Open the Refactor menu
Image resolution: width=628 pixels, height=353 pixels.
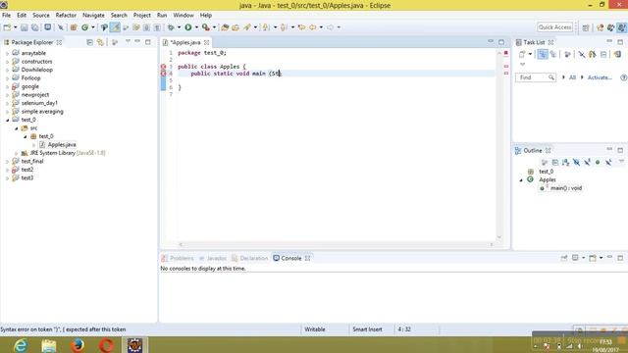click(x=66, y=16)
